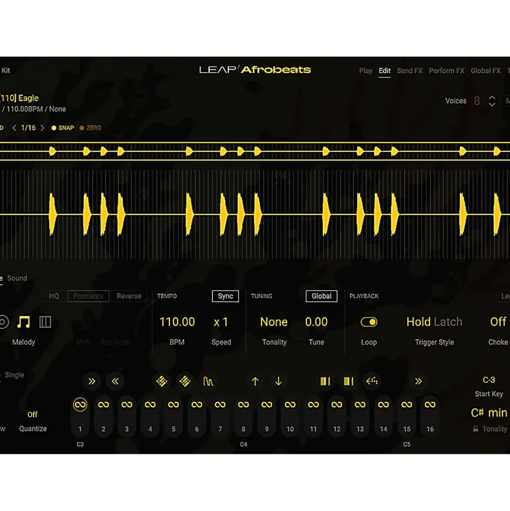Toggle the Reverse button
Image resolution: width=510 pixels, height=511 pixels.
(x=129, y=296)
